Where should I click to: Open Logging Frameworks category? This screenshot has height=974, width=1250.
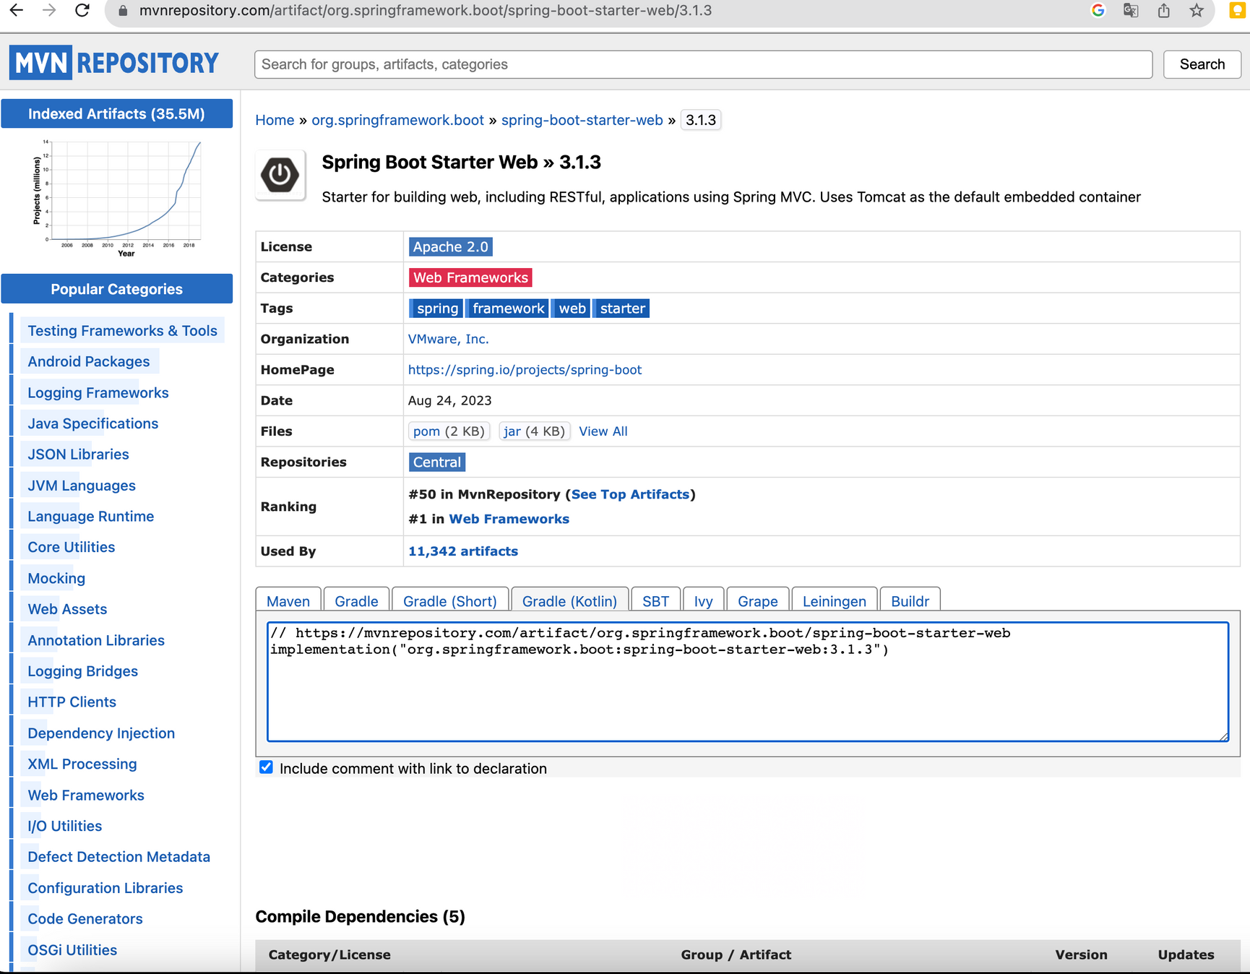[98, 392]
